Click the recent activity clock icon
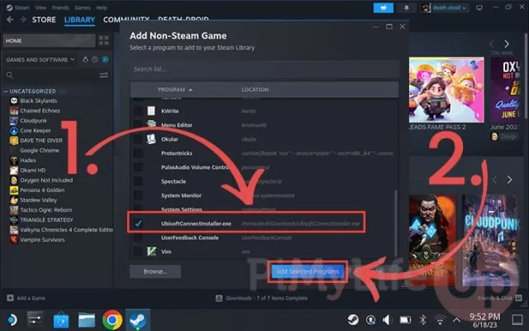 click(x=95, y=60)
